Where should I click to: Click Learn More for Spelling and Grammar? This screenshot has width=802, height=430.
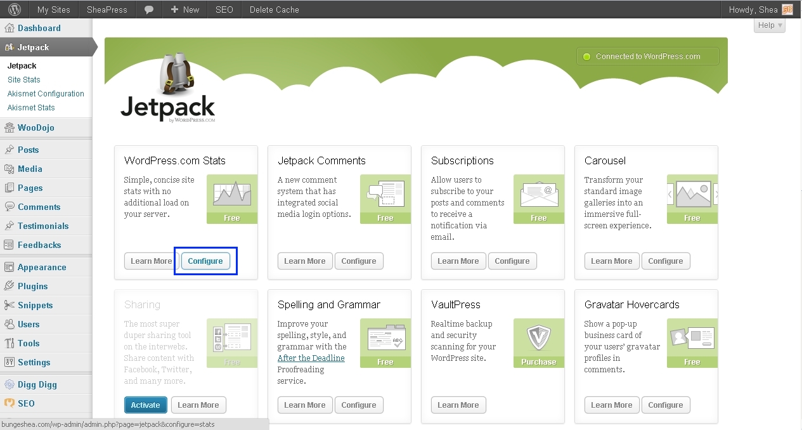[305, 405]
